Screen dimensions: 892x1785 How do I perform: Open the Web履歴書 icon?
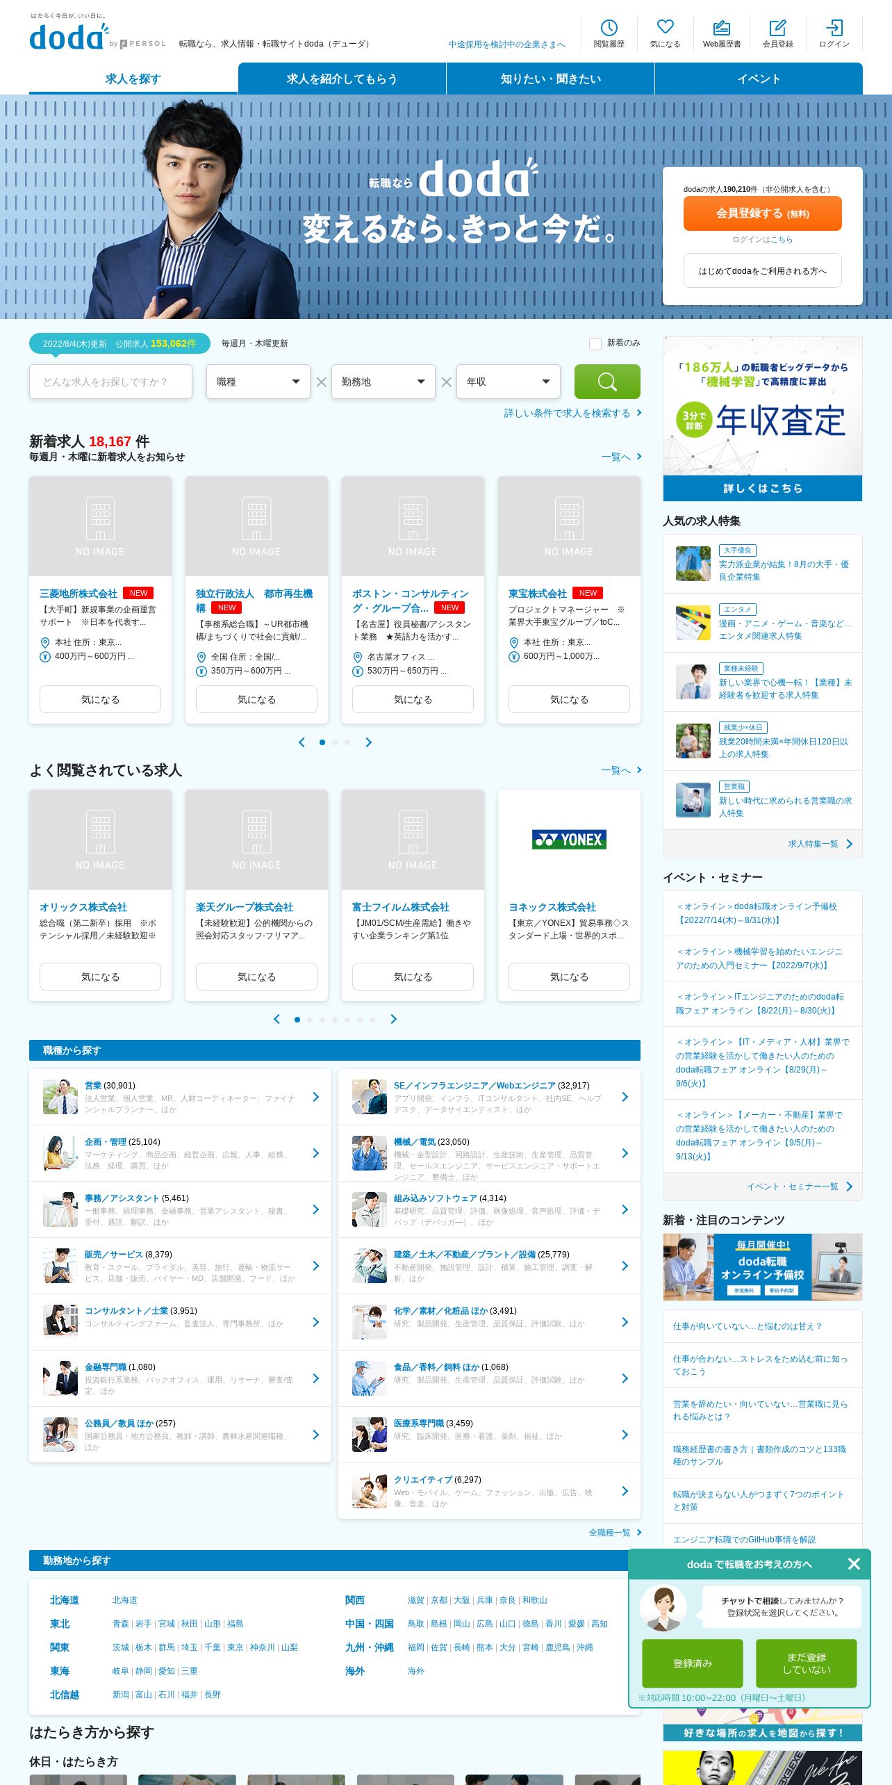tap(721, 28)
